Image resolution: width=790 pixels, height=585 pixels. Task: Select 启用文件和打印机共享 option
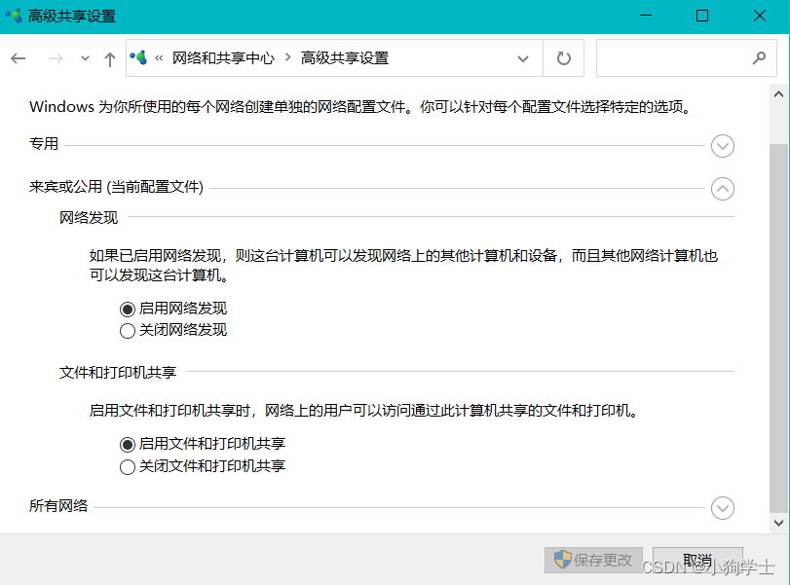coord(128,444)
